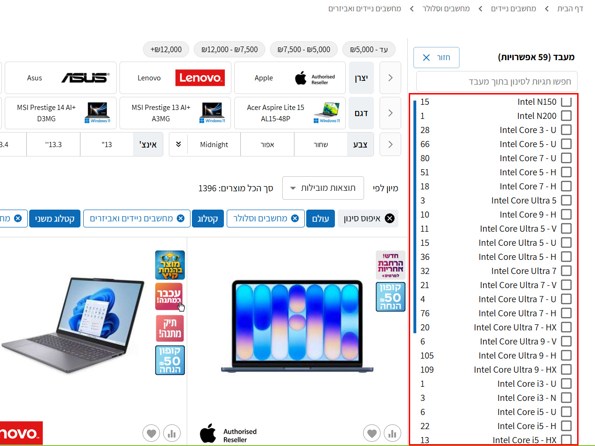Remove מחשבים ניידים ואביזרים filter chip x icon

point(181,219)
